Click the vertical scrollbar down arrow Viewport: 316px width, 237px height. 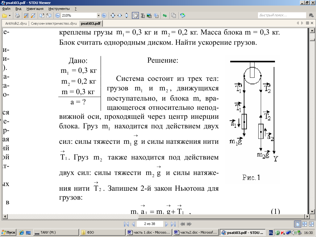[312, 211]
